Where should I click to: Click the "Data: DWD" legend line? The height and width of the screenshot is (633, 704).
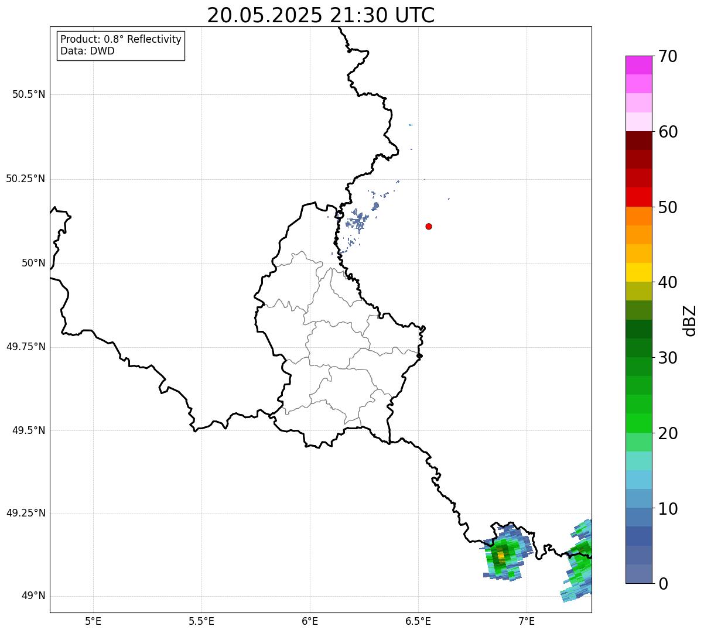pos(87,51)
